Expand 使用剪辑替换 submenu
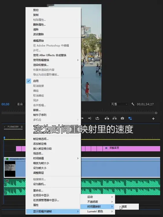The height and width of the screenshot is (217, 163). coord(53,60)
